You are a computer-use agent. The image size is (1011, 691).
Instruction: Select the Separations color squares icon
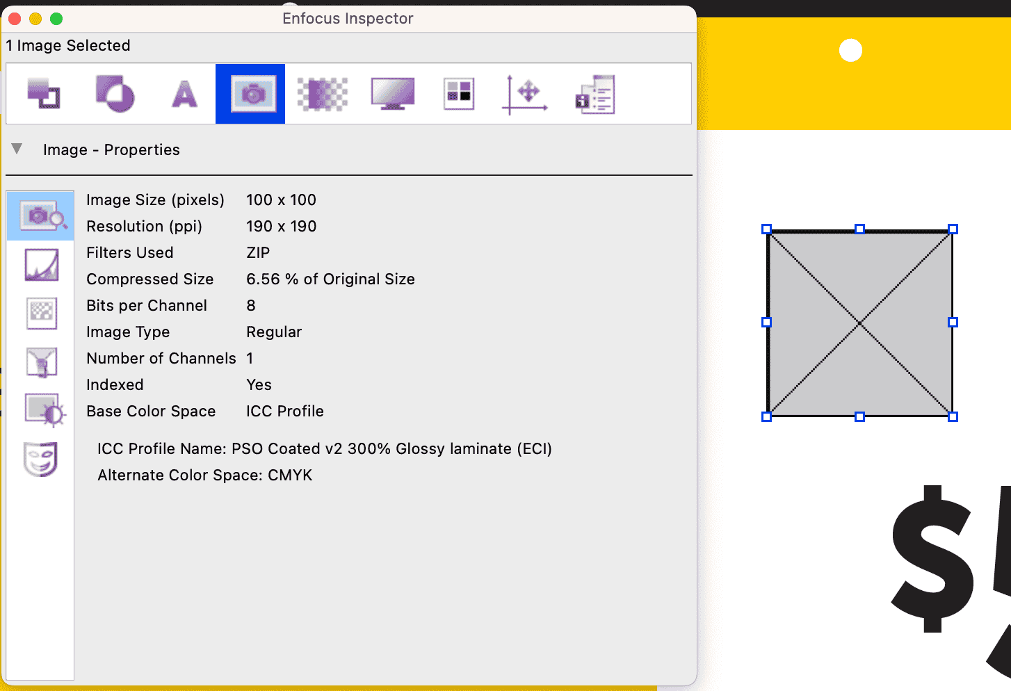459,94
